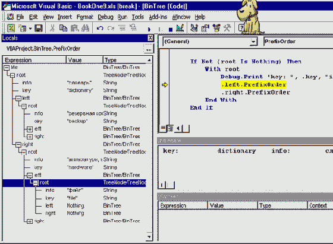Open the Tools menu
The height and width of the screenshot is (244, 333).
tap(138, 17)
